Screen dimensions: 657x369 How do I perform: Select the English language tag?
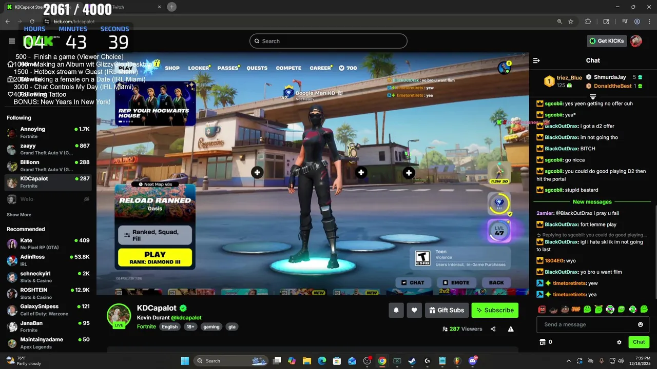point(169,326)
